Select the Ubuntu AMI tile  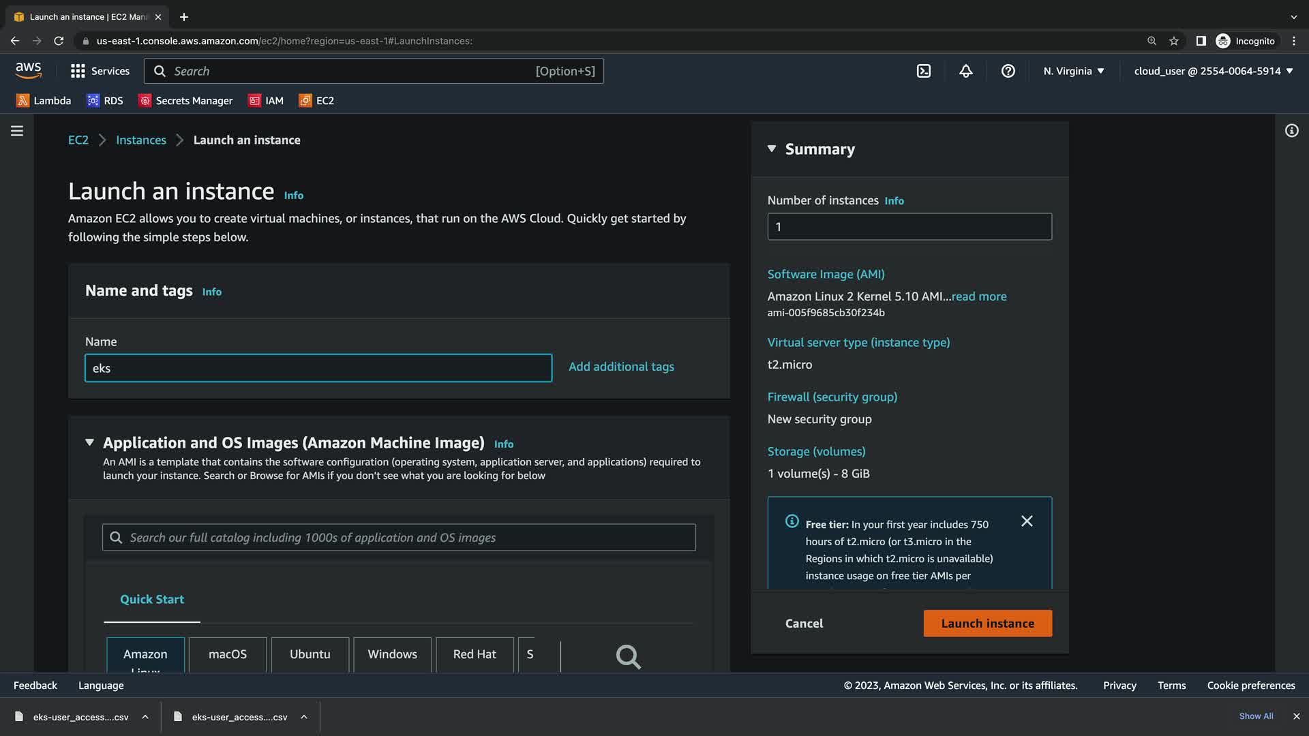point(310,654)
